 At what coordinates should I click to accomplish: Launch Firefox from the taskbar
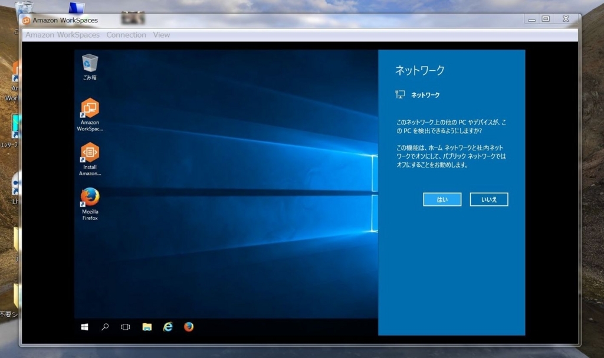pos(189,326)
